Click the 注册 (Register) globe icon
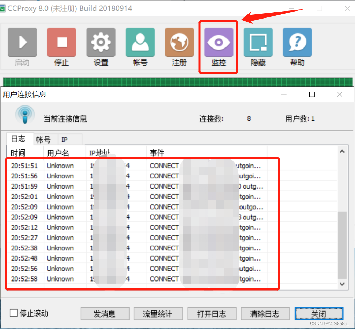Screen dimensions: 355x329 pyautogui.click(x=179, y=42)
